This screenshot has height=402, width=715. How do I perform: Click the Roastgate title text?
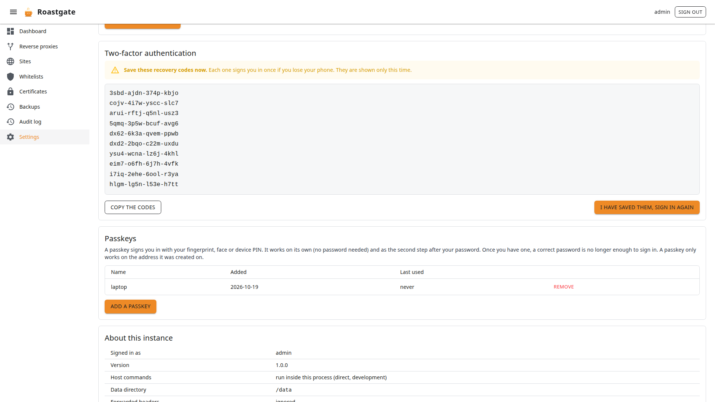click(56, 12)
